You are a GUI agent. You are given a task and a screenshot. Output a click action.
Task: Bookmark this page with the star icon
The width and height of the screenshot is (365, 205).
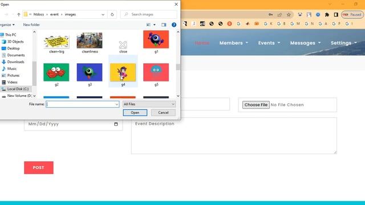[289, 15]
